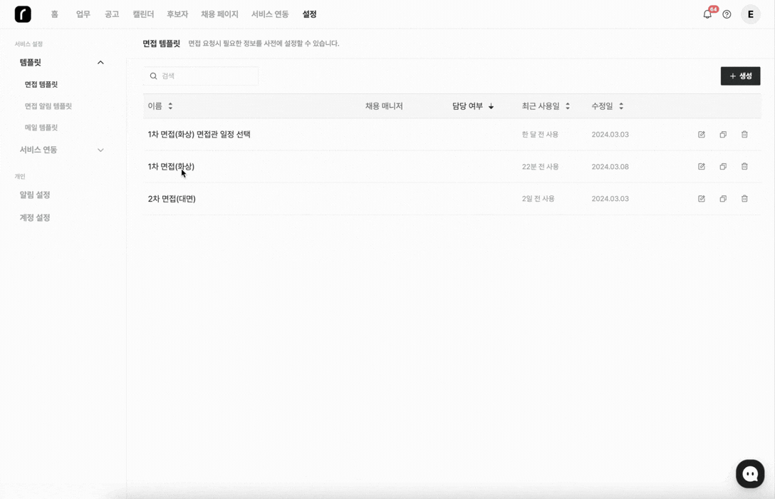Click the help question mark icon
Screen dimensions: 775x499
pos(727,14)
